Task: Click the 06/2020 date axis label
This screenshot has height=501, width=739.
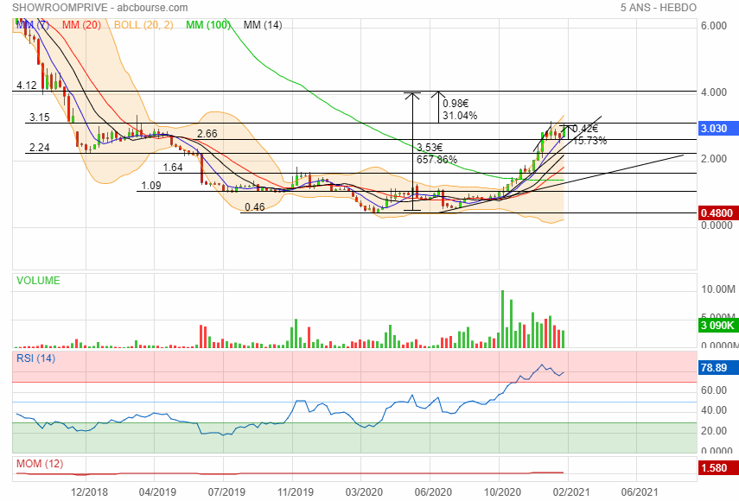Action: [433, 492]
